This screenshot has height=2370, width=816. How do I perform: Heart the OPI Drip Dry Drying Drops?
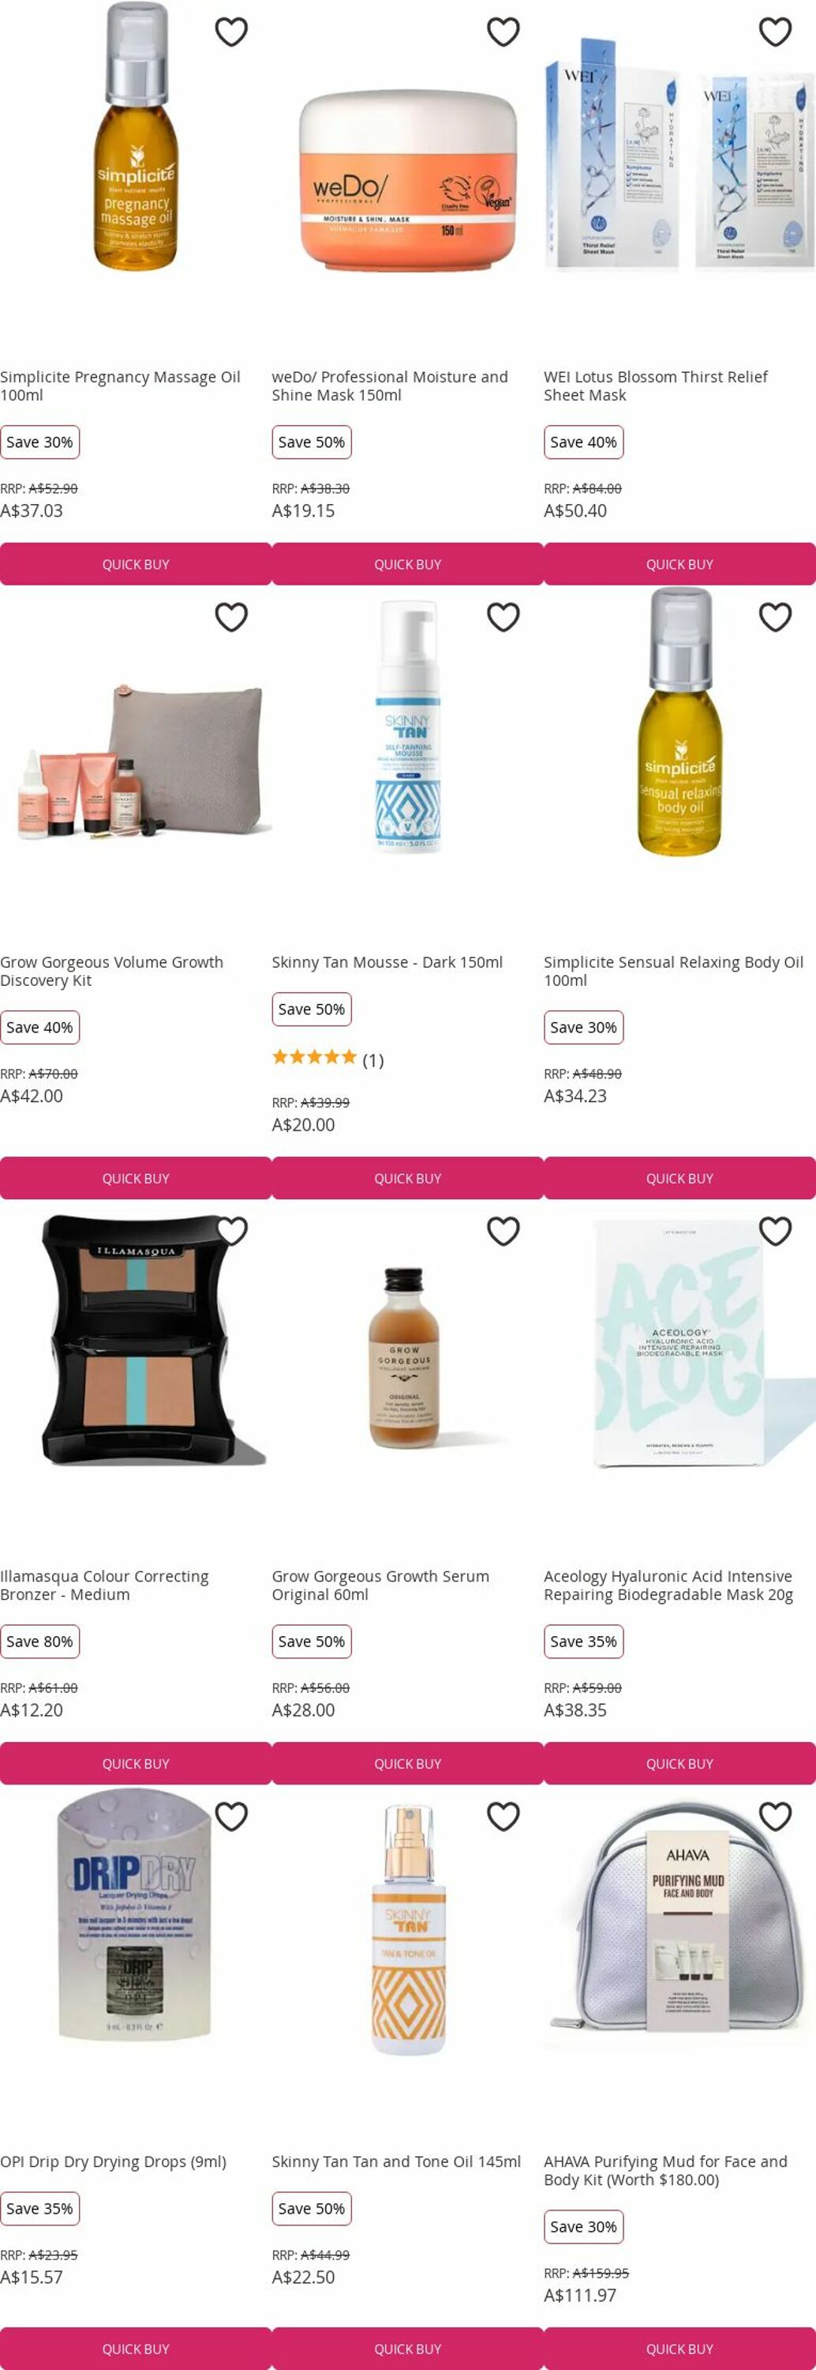(x=231, y=1816)
